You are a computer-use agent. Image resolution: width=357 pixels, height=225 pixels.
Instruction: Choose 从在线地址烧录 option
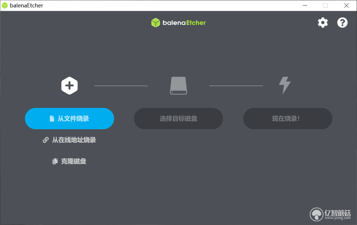[70, 140]
